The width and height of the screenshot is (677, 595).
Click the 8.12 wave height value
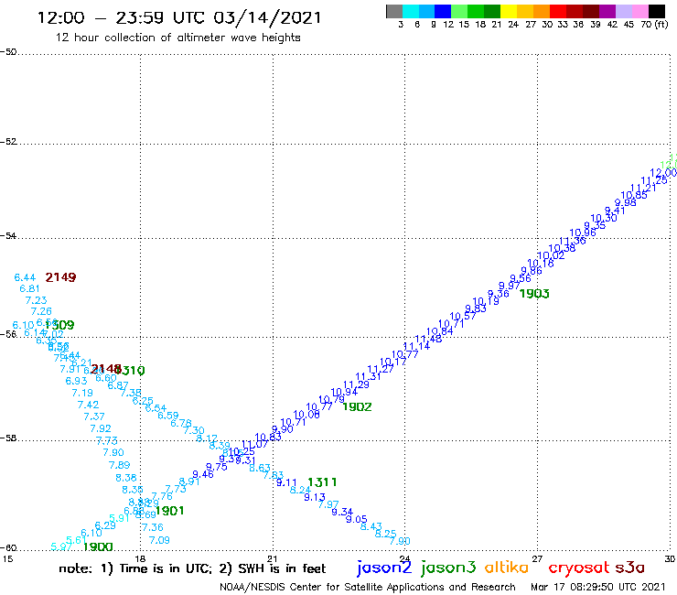point(207,438)
